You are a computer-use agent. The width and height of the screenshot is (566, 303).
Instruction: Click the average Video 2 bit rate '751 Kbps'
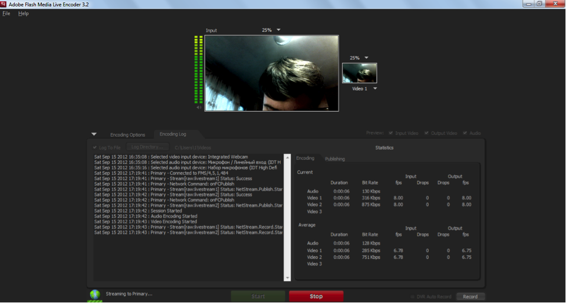[x=371, y=257]
